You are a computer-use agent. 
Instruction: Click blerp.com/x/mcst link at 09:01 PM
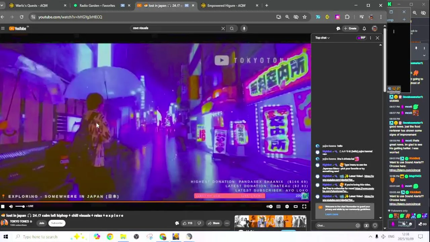(x=405, y=170)
